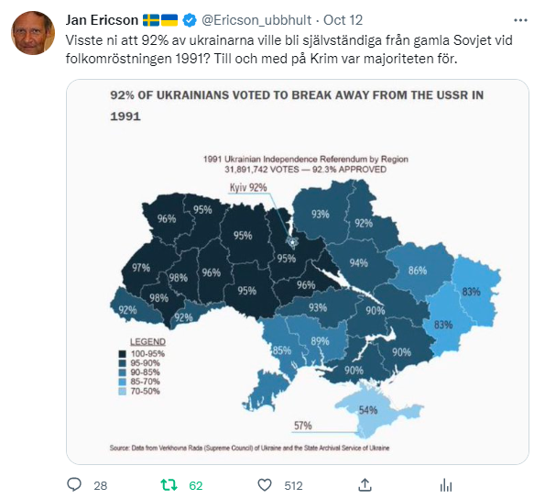This screenshot has height=499, width=534.
Task: Open the three-dot more options menu
Action: click(x=520, y=20)
